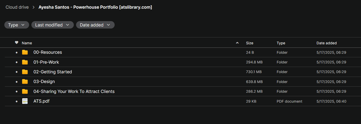Screen dimensions: 361x124
Task: Open the Last modified filter dropdown
Action: pos(52,25)
